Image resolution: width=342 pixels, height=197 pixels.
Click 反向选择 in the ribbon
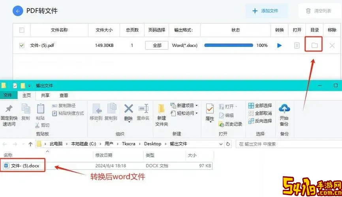coord(260,121)
